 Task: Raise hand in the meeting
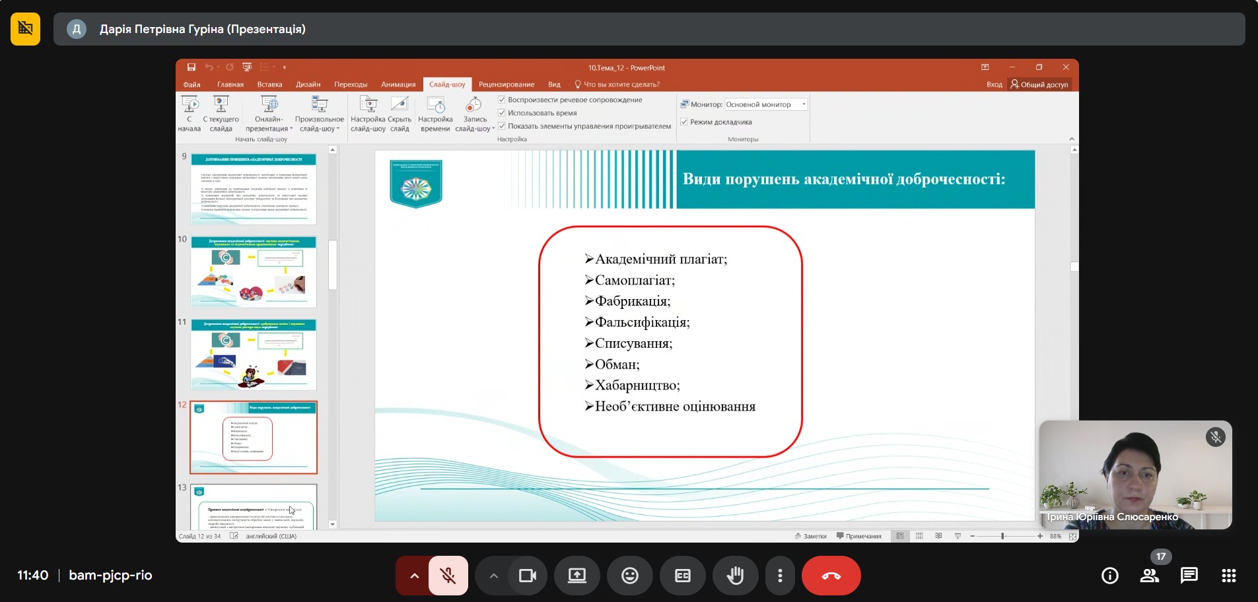coord(735,576)
